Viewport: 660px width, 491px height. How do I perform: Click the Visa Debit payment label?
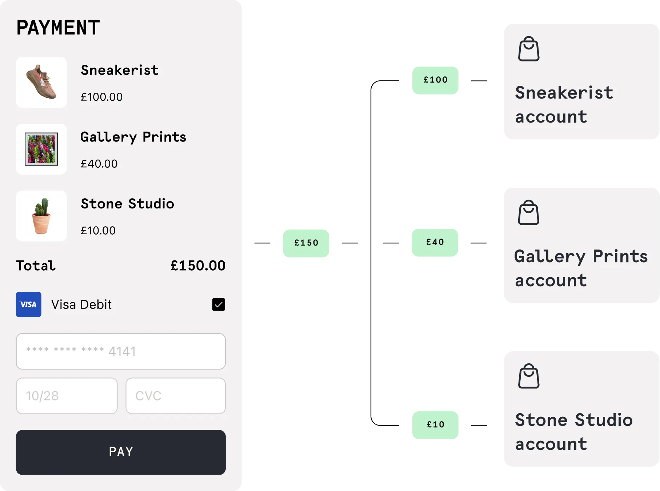81,304
